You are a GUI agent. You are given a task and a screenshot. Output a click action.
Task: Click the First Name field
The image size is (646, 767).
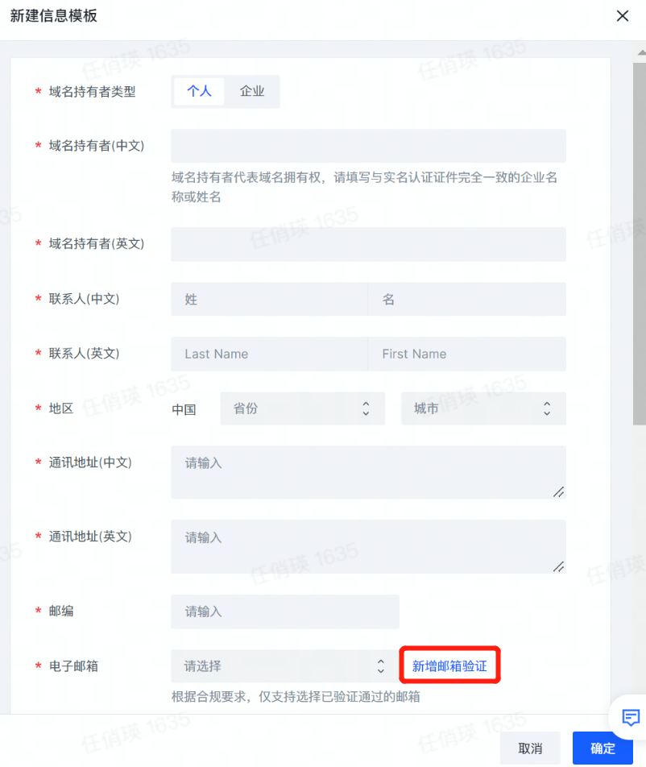466,354
